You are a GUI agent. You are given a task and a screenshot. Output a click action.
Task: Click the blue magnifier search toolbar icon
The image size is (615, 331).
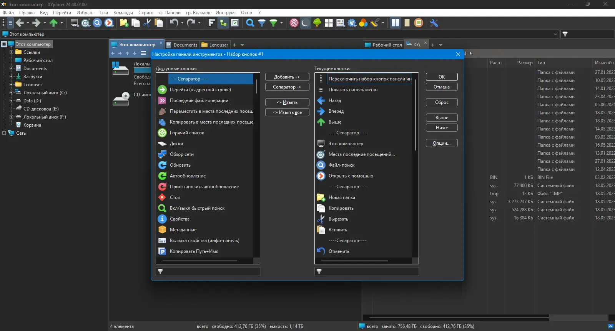pyautogui.click(x=250, y=23)
